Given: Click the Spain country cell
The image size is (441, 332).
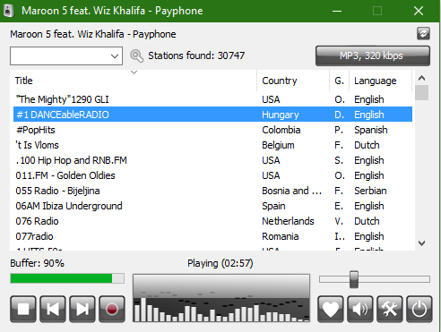Looking at the screenshot, I should [x=273, y=206].
